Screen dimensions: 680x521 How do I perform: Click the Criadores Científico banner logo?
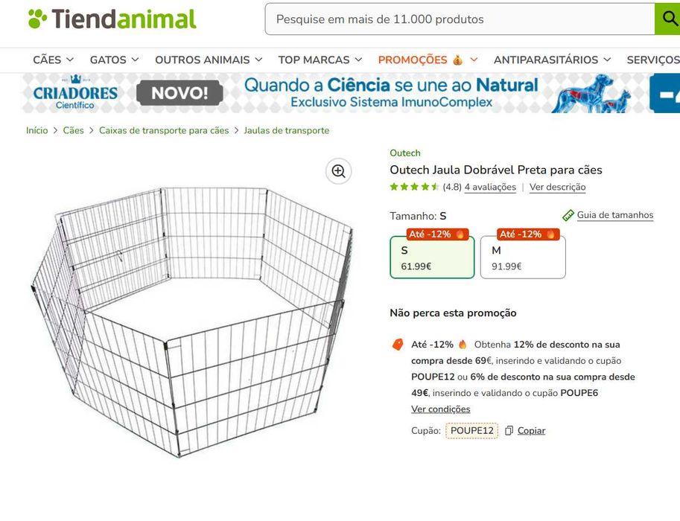tap(74, 94)
